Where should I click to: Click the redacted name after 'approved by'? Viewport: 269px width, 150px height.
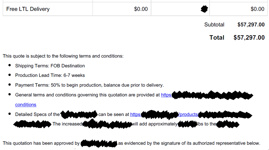[x=99, y=143]
